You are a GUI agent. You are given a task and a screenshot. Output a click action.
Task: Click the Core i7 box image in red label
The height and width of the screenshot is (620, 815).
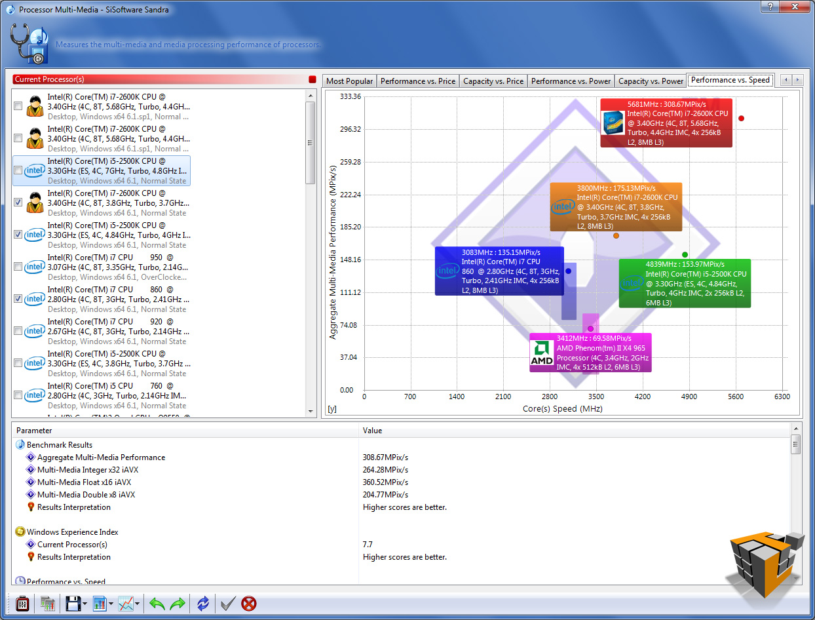tap(613, 123)
